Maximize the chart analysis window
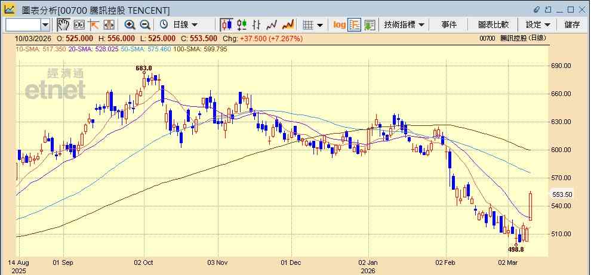 click(571, 10)
